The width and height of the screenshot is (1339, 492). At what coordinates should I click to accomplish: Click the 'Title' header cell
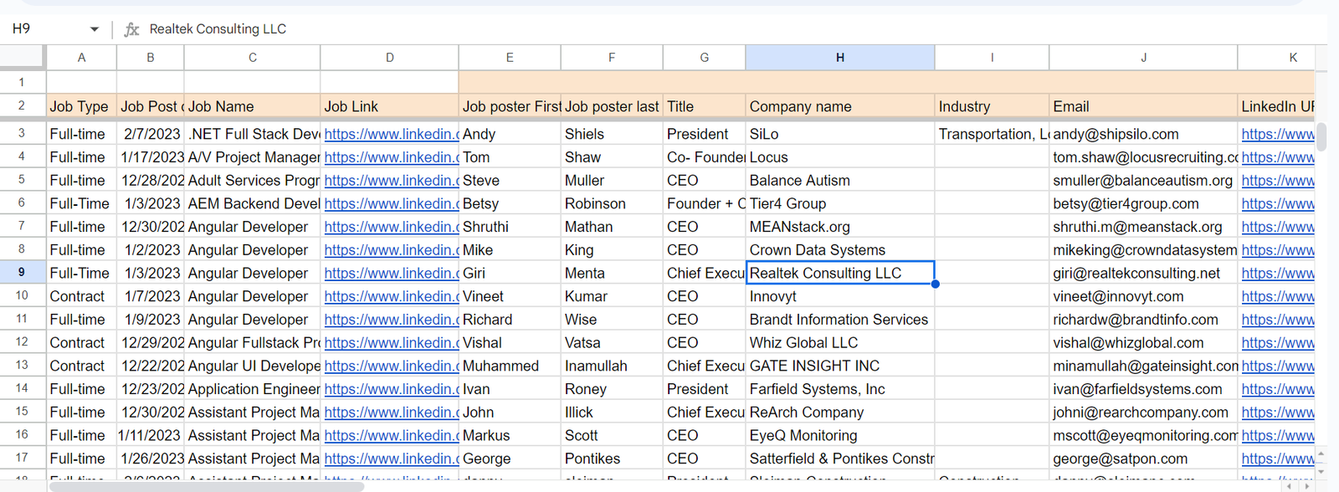[x=704, y=106]
